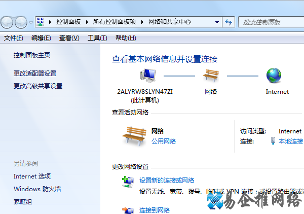Expand the arrow before 控制面板 breadcrumb

(50, 22)
